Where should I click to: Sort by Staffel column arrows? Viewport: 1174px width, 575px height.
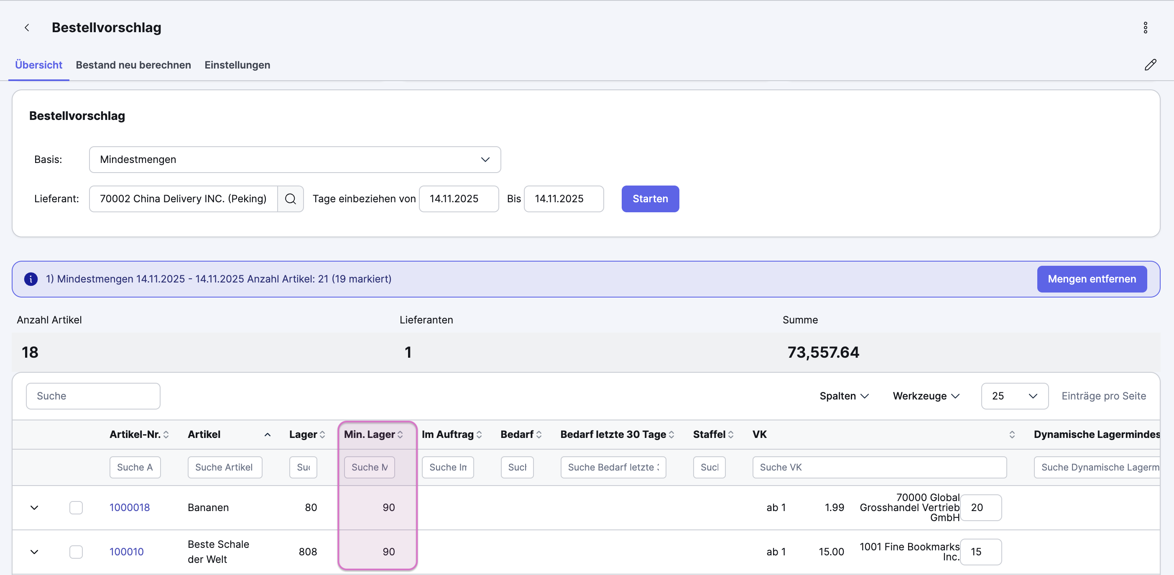(730, 435)
